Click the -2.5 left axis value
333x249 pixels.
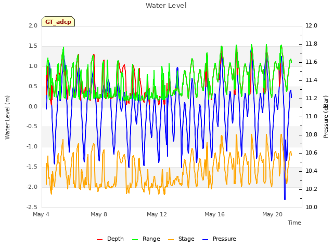(x=32, y=207)
